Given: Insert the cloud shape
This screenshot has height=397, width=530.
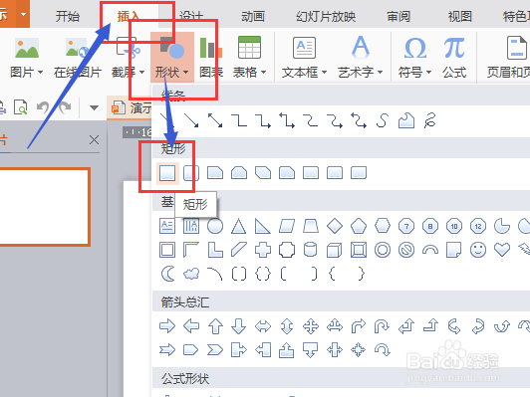Looking at the screenshot, I should [191, 274].
